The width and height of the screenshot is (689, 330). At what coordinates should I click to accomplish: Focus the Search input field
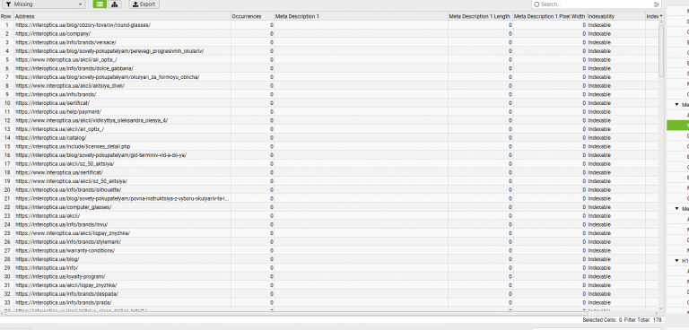[596, 4]
